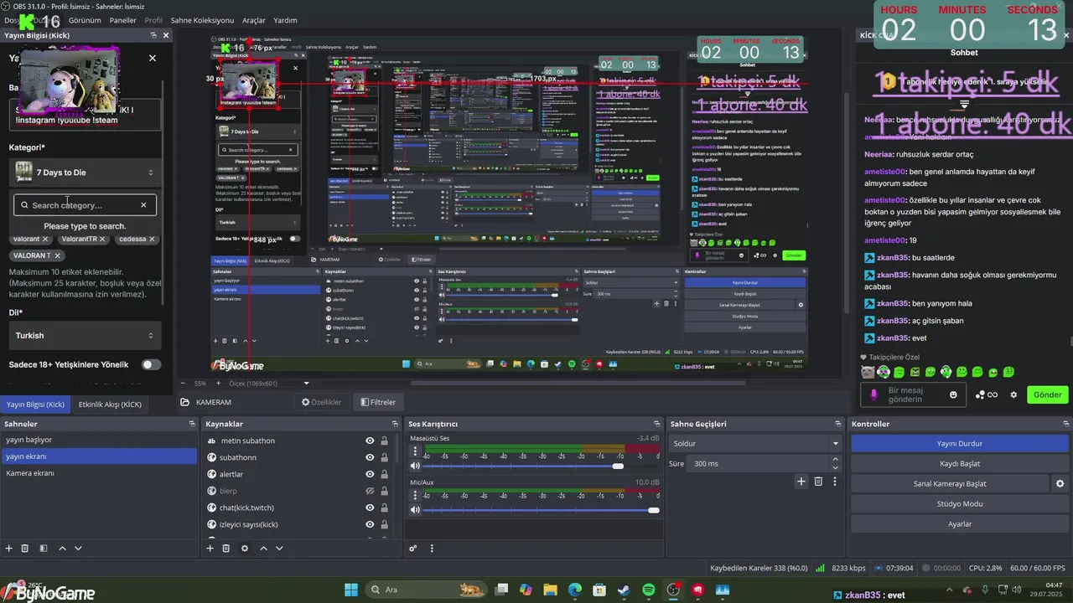Image resolution: width=1073 pixels, height=603 pixels.
Task: Undock the Kaynaklar panel
Action: (x=393, y=425)
